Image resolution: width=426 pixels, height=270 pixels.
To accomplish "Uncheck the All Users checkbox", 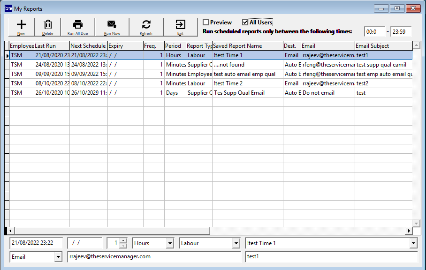I will pyautogui.click(x=245, y=22).
